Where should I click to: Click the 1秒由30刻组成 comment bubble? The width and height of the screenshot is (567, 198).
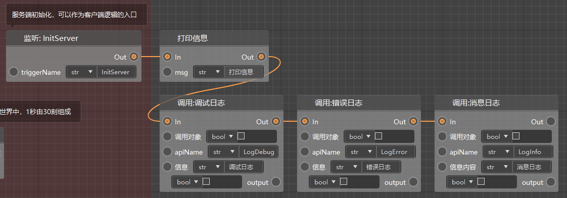tap(40, 112)
